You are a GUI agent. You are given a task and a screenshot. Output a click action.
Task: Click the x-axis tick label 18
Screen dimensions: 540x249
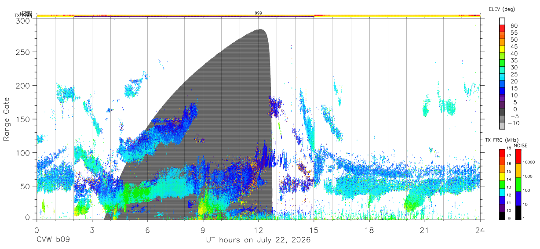[x=369, y=230]
